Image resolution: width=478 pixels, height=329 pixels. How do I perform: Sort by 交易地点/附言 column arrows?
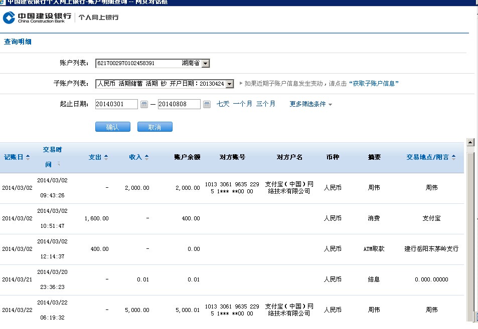click(x=453, y=157)
